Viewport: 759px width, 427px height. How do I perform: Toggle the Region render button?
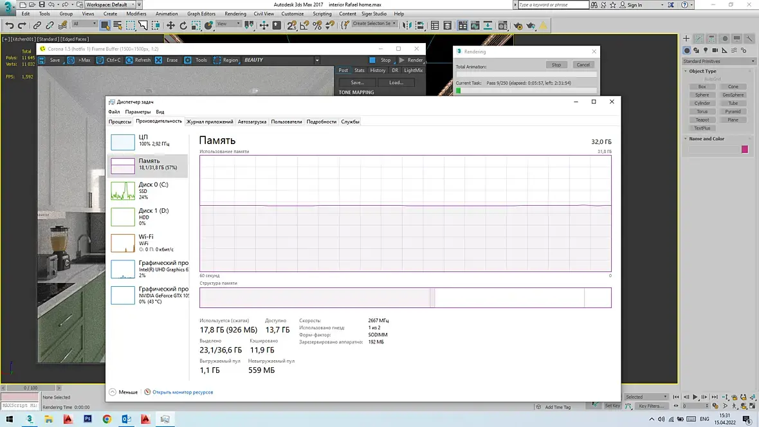(x=226, y=60)
